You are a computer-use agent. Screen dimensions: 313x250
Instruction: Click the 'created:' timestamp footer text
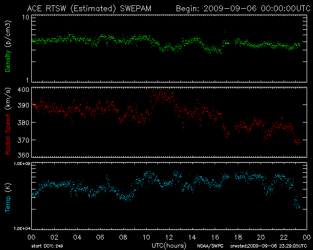point(268,246)
